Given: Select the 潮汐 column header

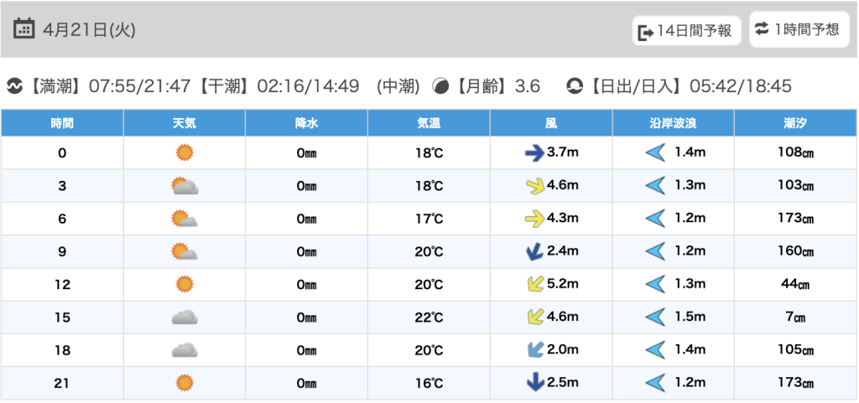Looking at the screenshot, I should [796, 123].
